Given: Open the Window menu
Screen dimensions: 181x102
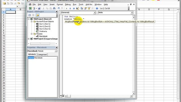Looking at the screenshot, I should pyautogui.click(x=98, y=5).
